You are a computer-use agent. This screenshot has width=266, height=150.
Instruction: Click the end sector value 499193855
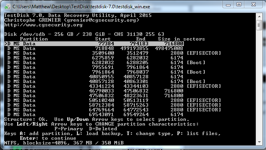(134, 48)
